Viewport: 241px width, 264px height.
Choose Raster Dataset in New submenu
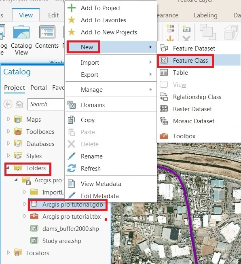(199, 109)
